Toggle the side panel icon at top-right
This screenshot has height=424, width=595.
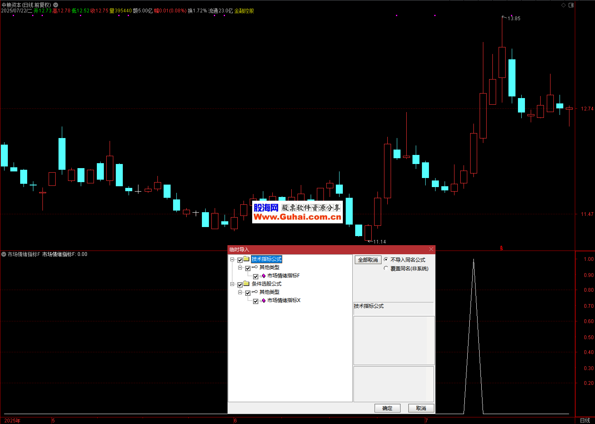point(571,5)
